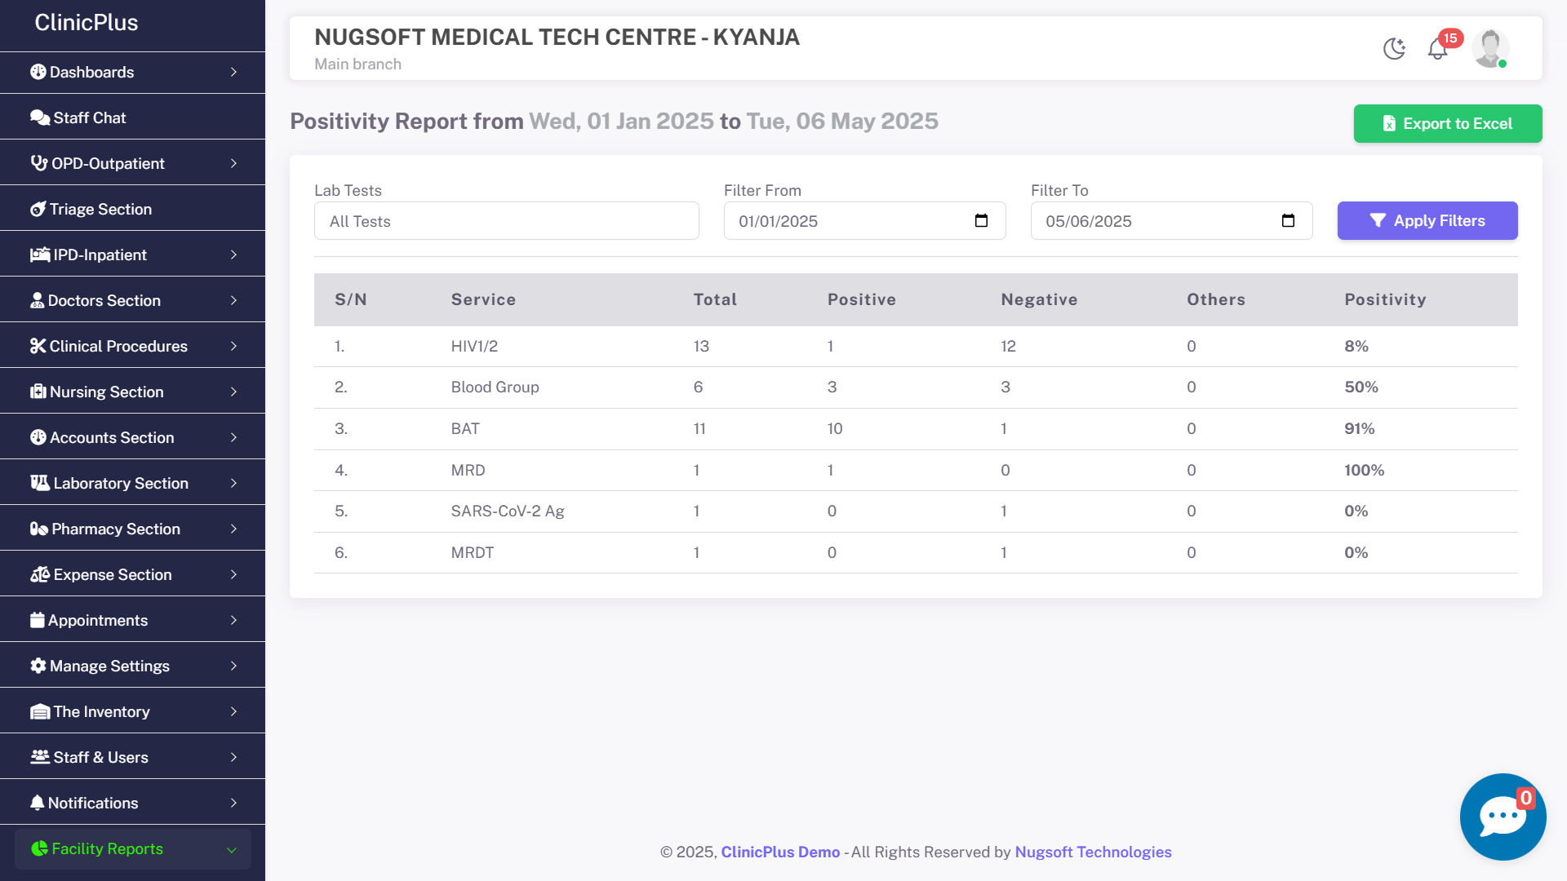Click the user profile avatar

tap(1490, 49)
